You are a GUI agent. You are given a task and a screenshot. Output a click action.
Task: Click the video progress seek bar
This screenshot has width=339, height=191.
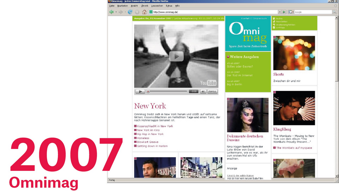click(x=167, y=91)
